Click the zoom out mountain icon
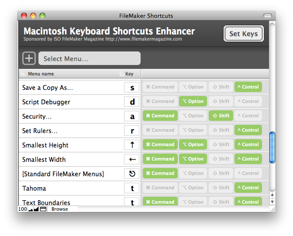 point(31,209)
